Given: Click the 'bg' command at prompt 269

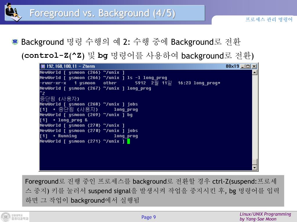Looking at the screenshot, I should 130,114.
